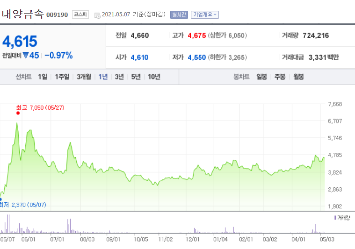The height and width of the screenshot is (249, 355).
Task: Click the 05/03 x-axis date label
Action: [x=327, y=239]
